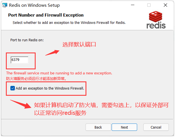Click the "Port to run Redis on:" label
This screenshot has height=137, width=175.
27,40
